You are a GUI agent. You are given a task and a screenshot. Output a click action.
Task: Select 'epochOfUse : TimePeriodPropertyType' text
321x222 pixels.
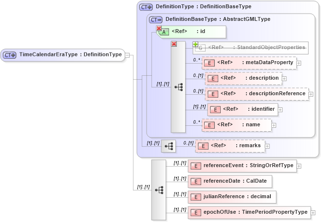256,212
